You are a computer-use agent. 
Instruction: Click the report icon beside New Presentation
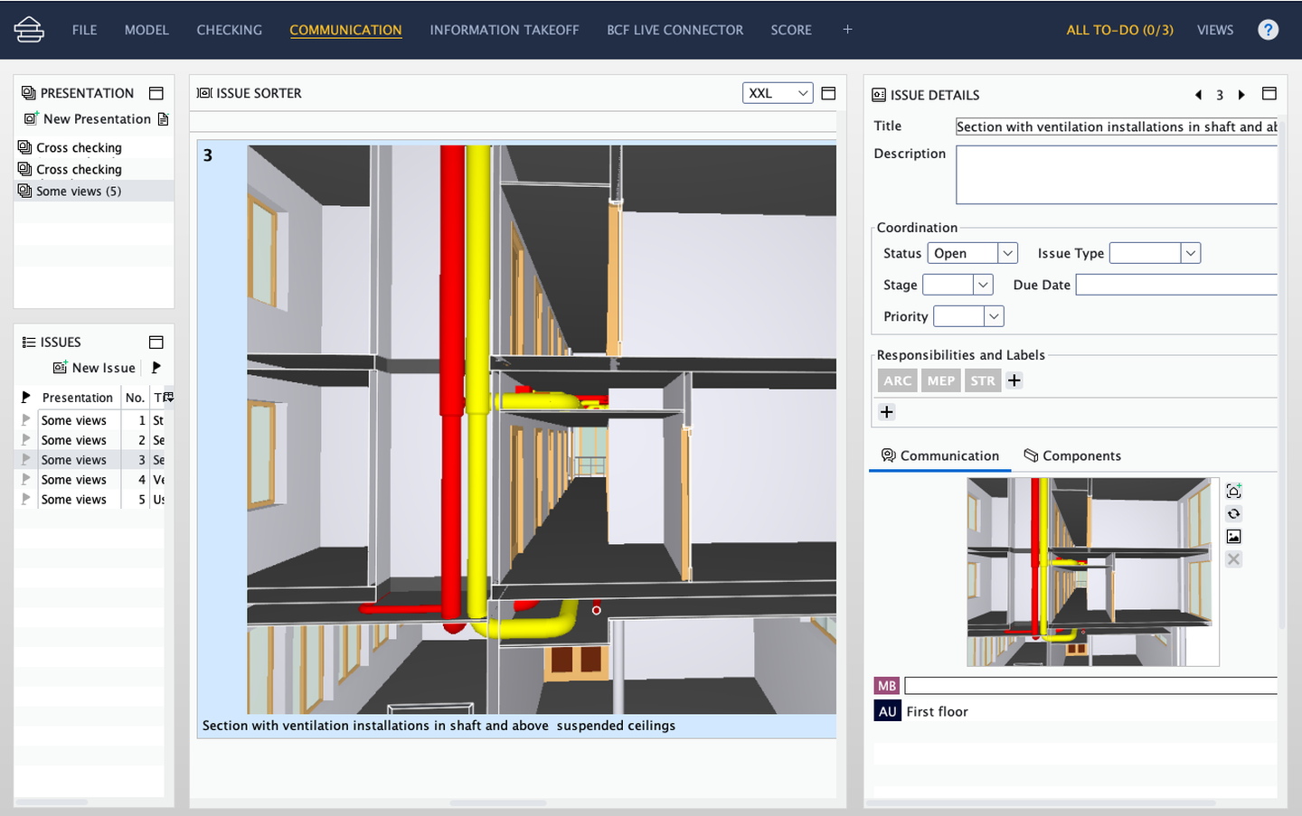[x=163, y=119]
